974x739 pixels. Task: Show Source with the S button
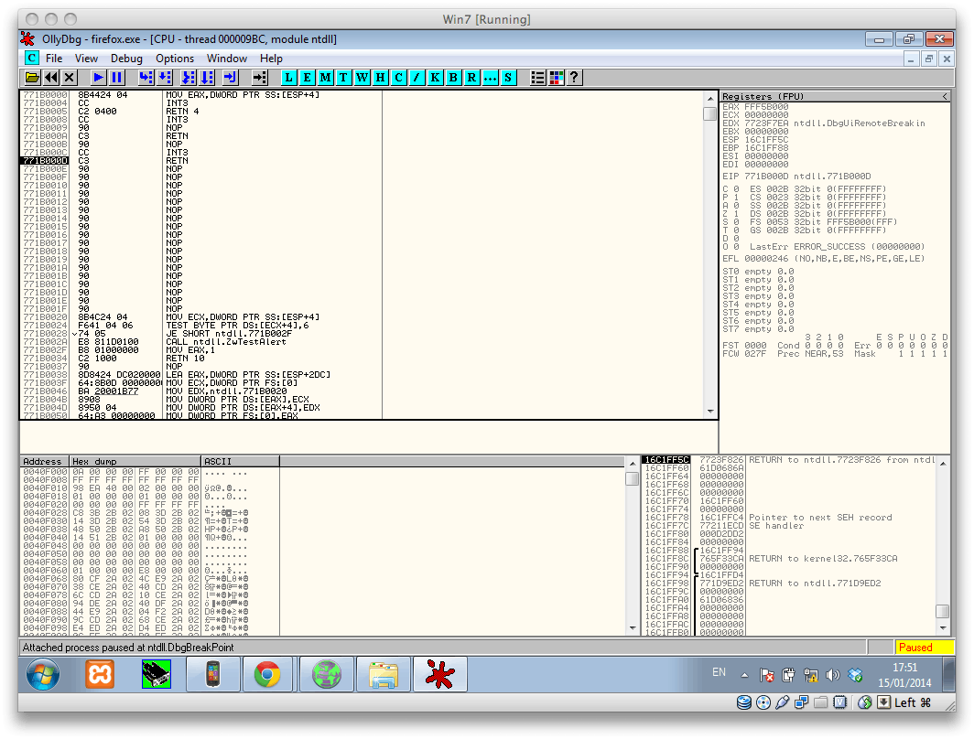point(509,78)
